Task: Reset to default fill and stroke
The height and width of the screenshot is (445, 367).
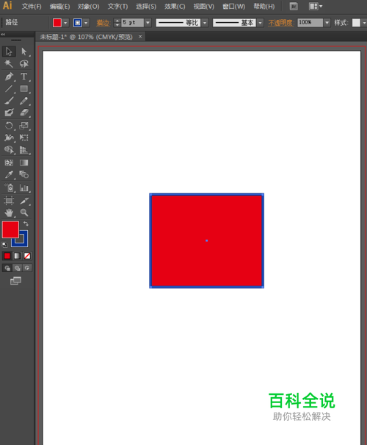Action: [x=4, y=244]
